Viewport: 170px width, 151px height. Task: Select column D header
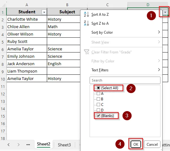(148, 5)
